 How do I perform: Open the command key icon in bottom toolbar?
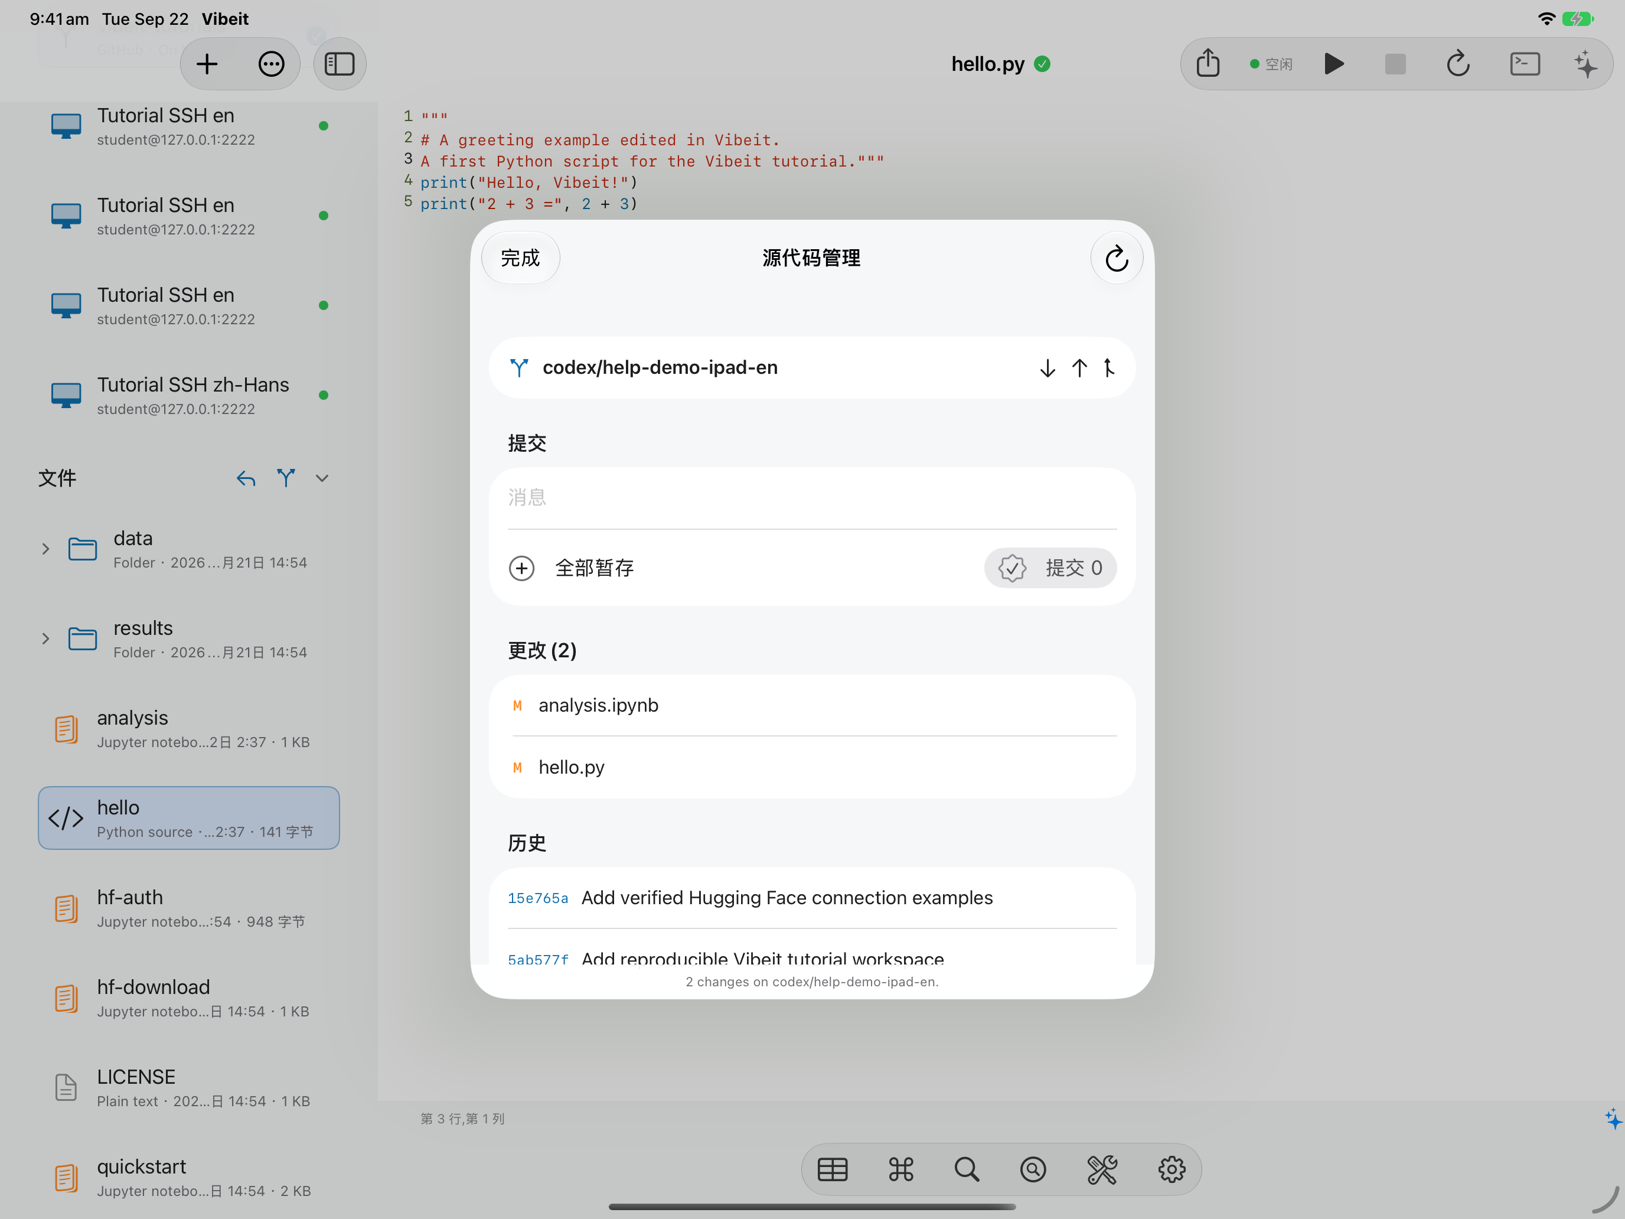pos(900,1169)
